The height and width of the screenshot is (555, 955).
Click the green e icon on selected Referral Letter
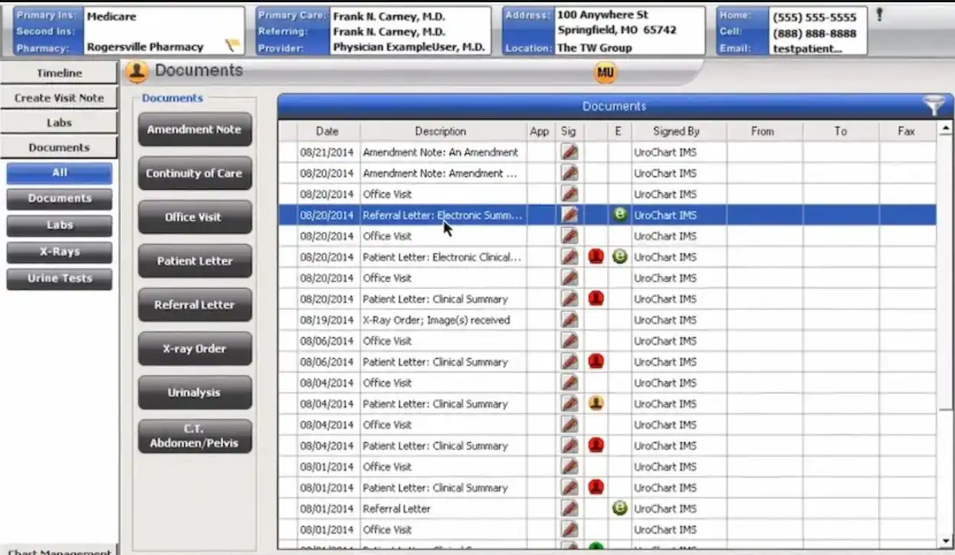point(619,215)
